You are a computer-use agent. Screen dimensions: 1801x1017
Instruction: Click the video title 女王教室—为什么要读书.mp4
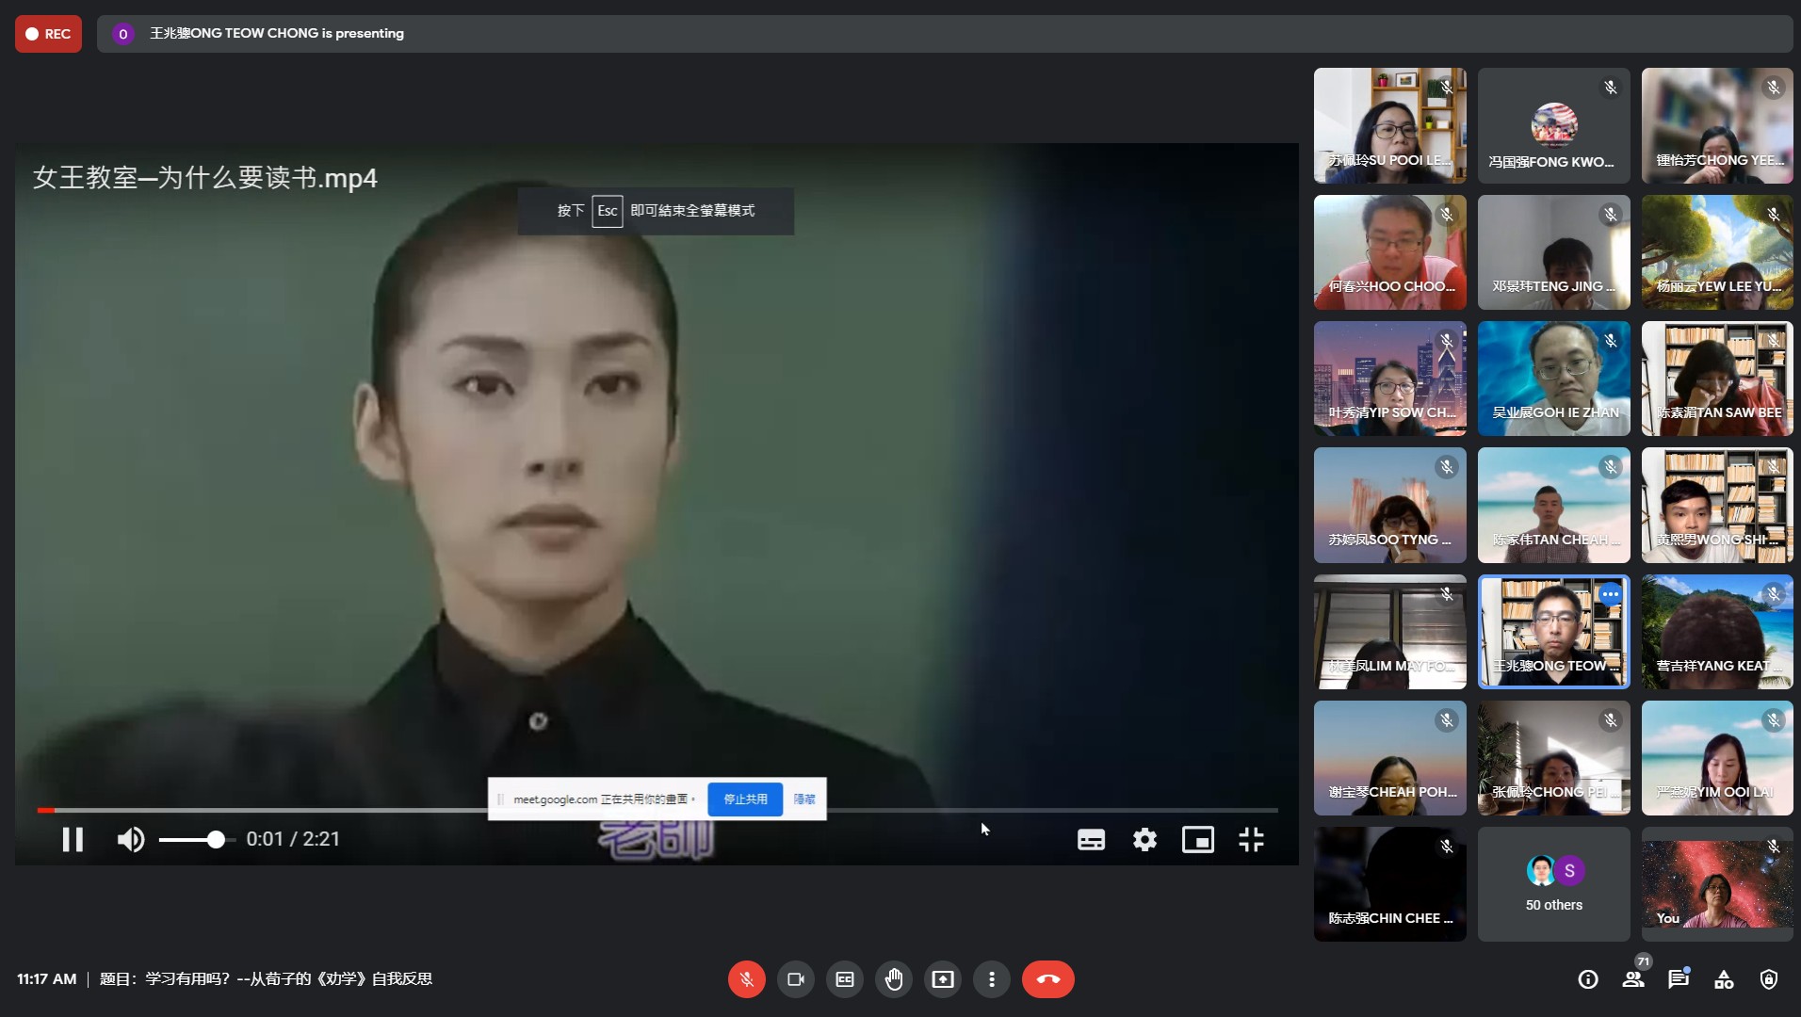click(x=205, y=178)
